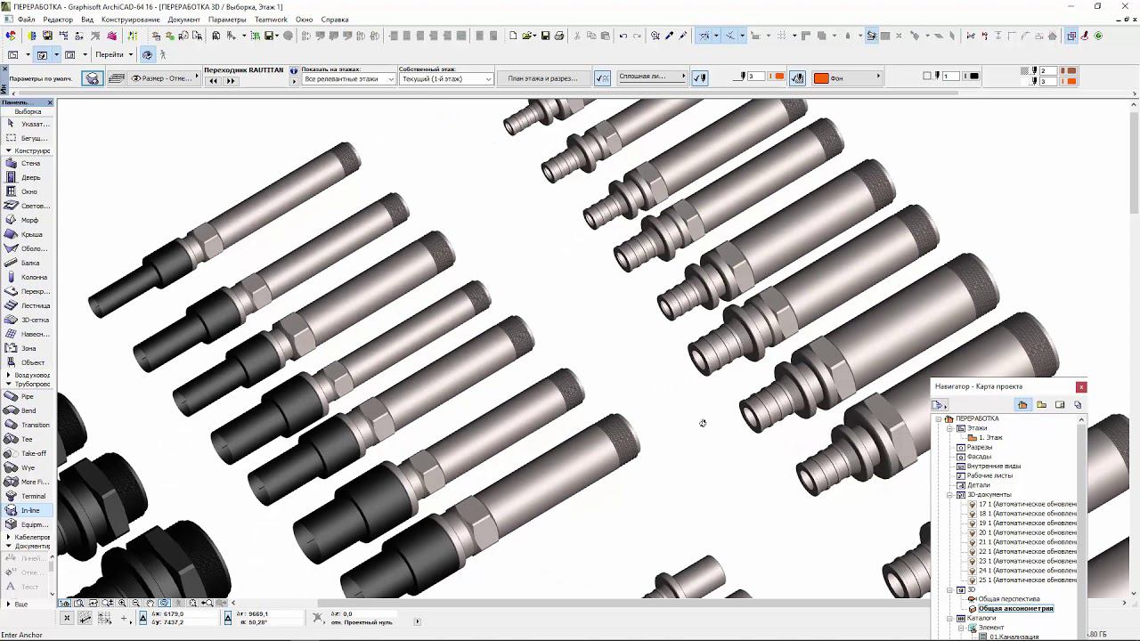Open the 'Сплошная линия' line type dropdown

[x=652, y=77]
